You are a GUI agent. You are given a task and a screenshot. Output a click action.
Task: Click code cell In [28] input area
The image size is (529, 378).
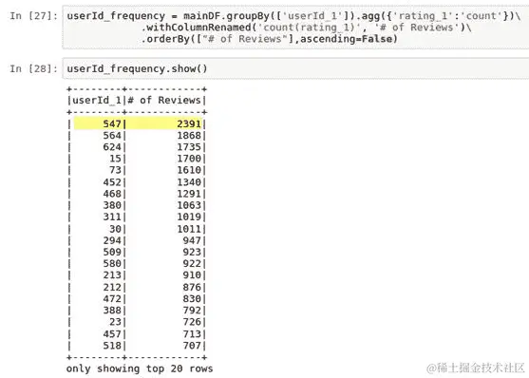[295, 68]
